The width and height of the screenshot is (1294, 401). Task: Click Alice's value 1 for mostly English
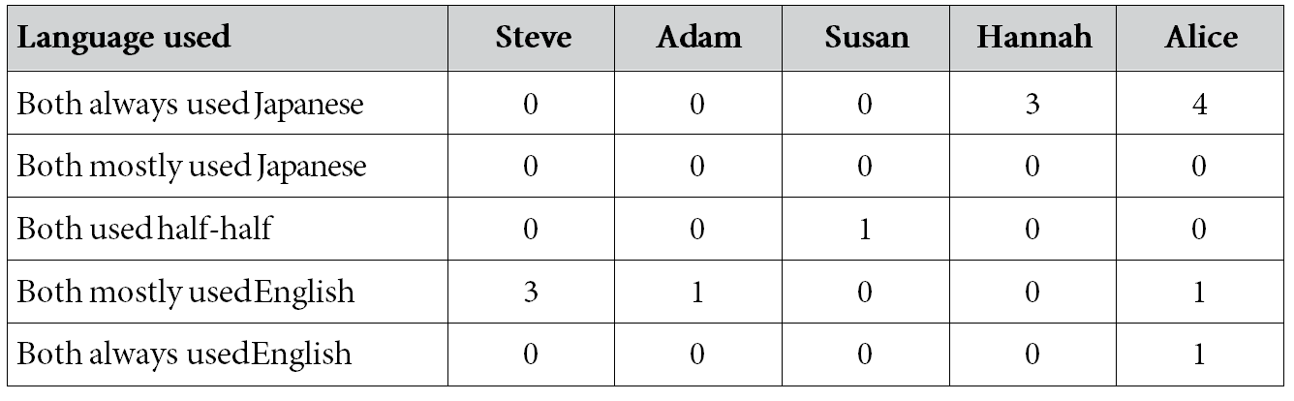(x=1201, y=292)
